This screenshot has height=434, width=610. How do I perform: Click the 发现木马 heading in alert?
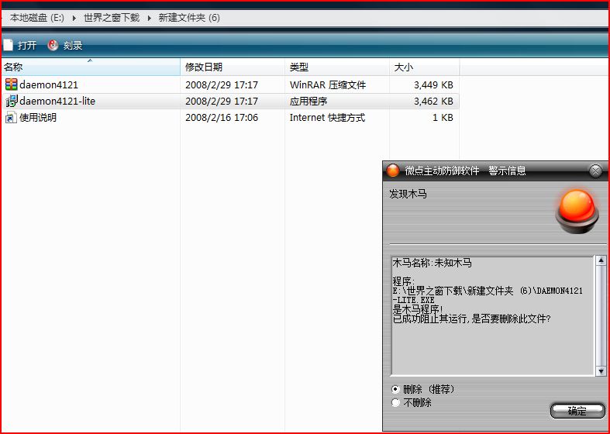[x=408, y=194]
